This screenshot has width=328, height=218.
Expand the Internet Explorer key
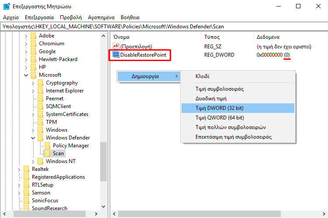(33, 91)
